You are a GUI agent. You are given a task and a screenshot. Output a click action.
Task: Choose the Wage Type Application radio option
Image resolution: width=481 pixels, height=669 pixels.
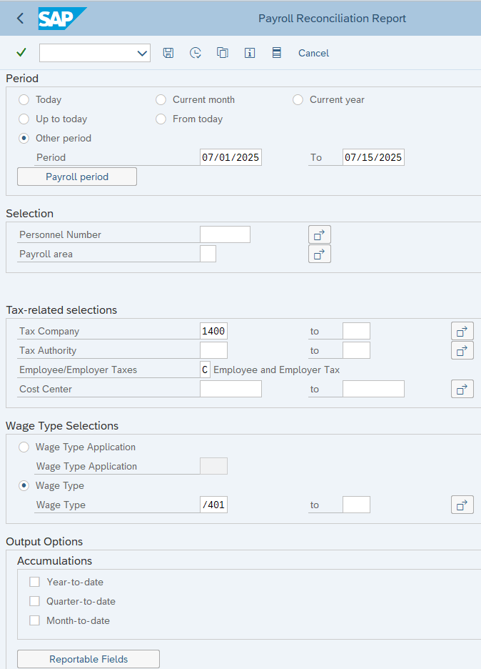[x=24, y=447]
